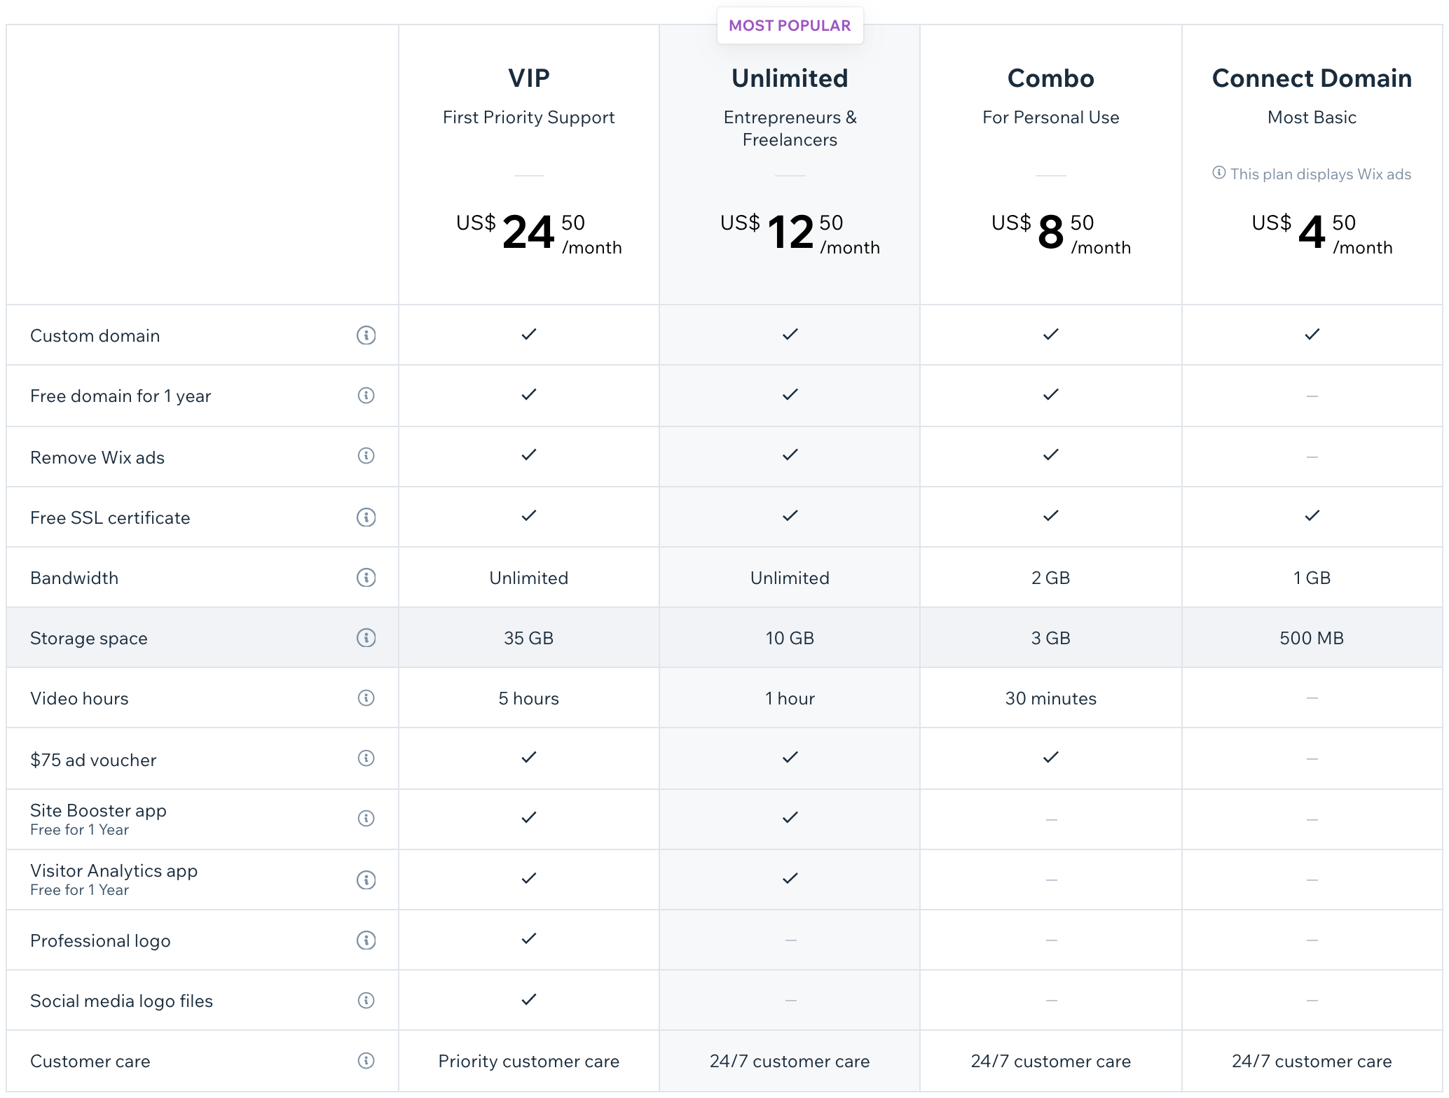Select the Unlimited plan column header
The image size is (1449, 1098).
click(790, 78)
